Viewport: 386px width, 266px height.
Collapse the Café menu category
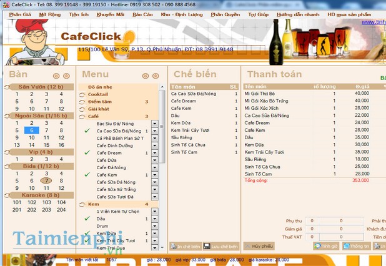[x=82, y=116]
